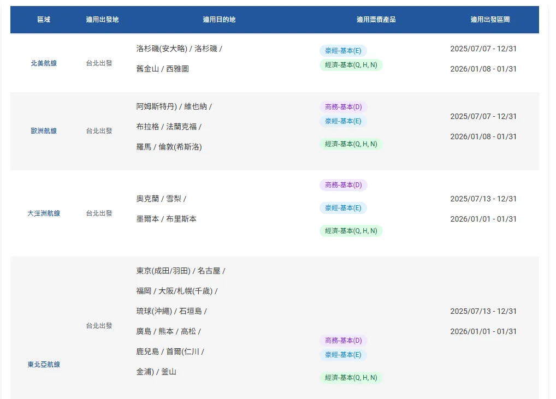Click 2026/01/01 - 01/31 in 東北亞航線 row
The image size is (556, 399).
483,331
